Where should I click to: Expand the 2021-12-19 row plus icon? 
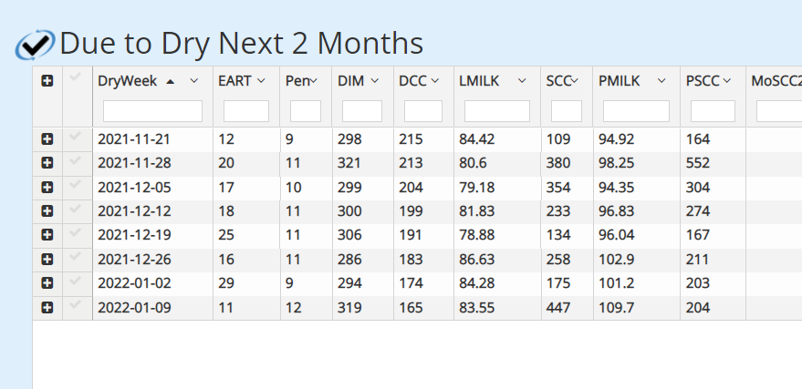click(x=47, y=235)
